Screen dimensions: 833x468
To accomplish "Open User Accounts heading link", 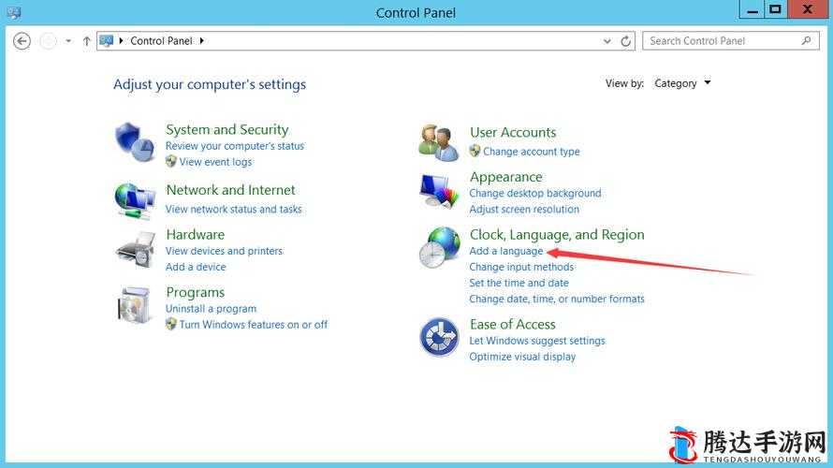I will pos(513,132).
